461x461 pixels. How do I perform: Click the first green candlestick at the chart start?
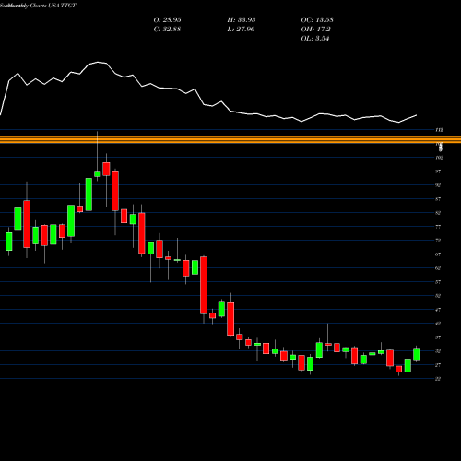click(x=9, y=242)
